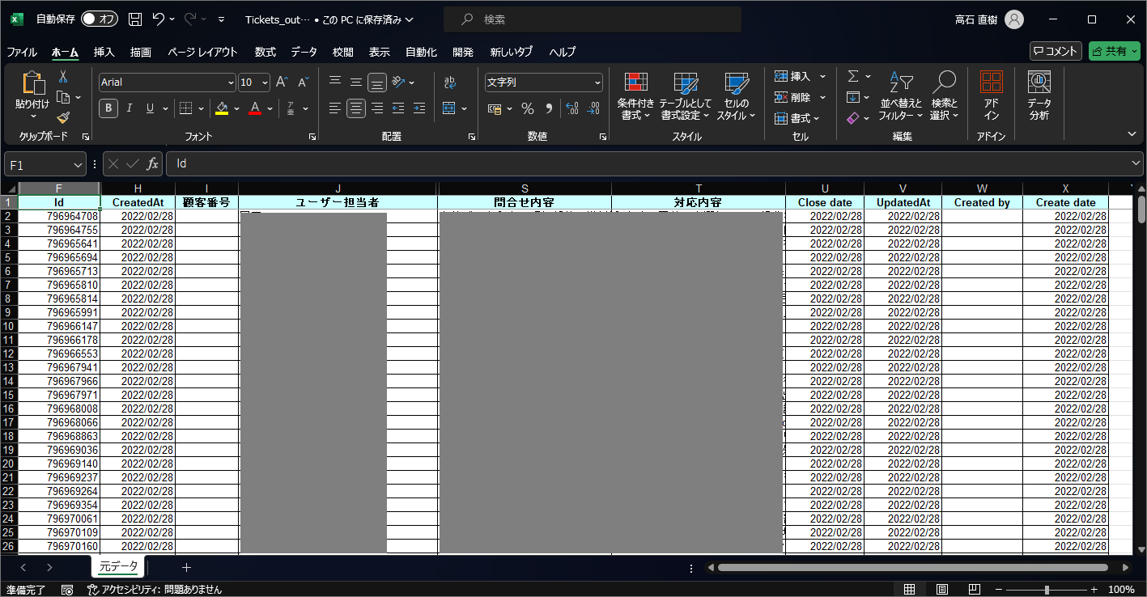The width and height of the screenshot is (1147, 597).
Task: Toggle bottom vertical alignment
Action: pos(377,83)
